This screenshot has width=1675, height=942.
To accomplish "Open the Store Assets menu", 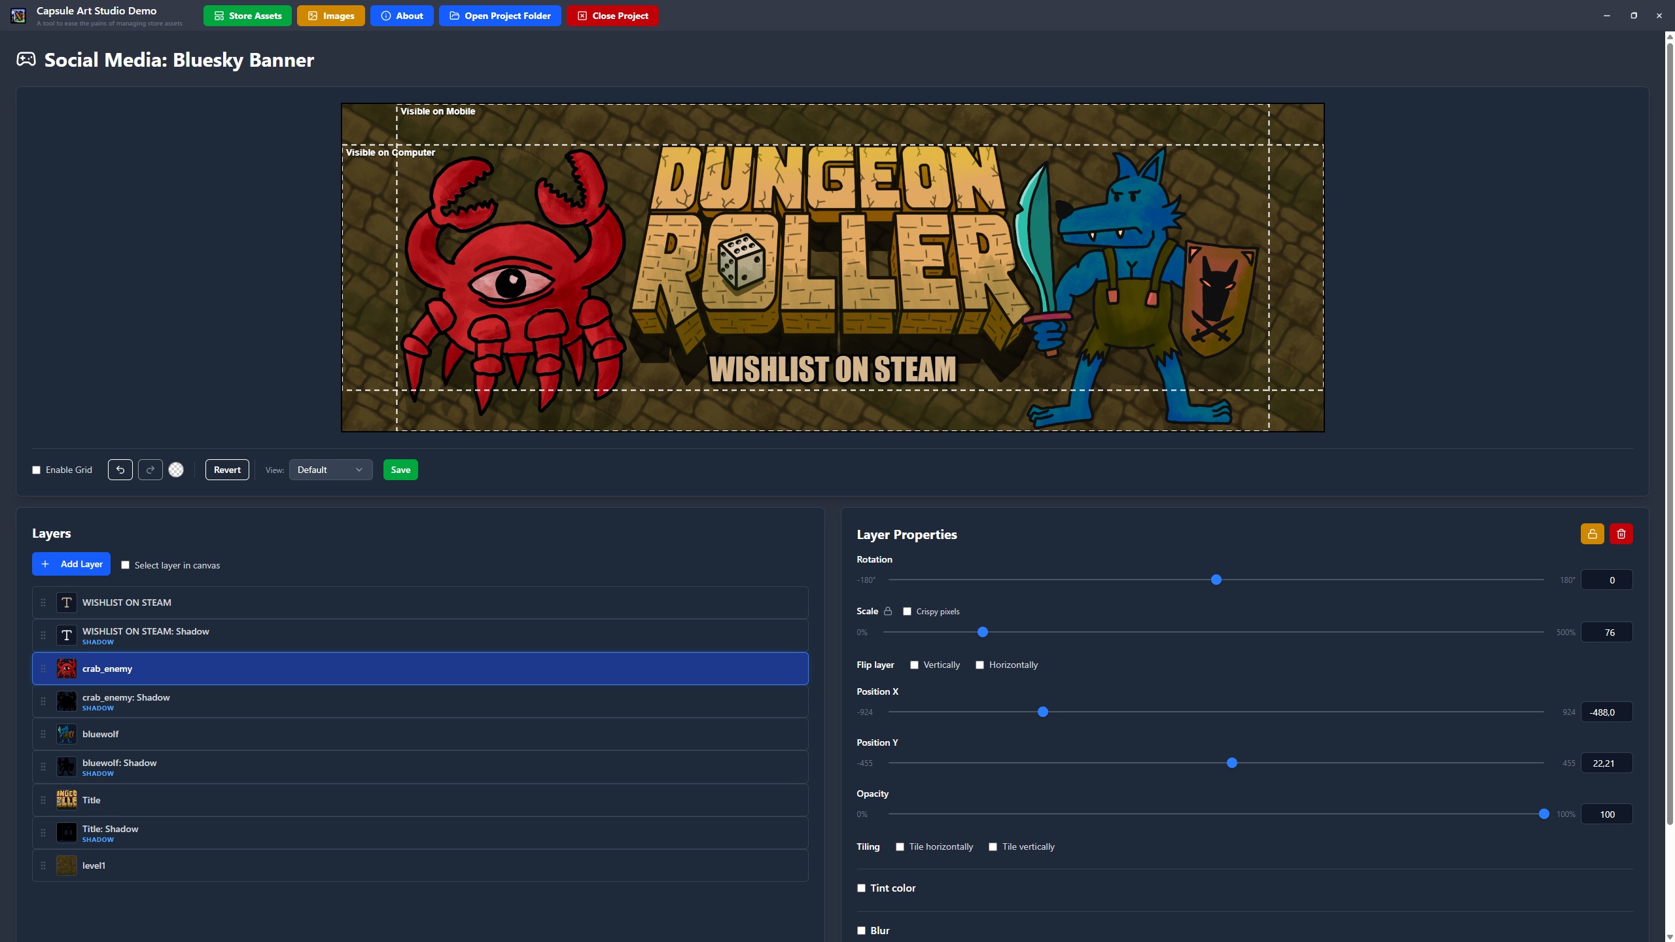I will coord(247,16).
